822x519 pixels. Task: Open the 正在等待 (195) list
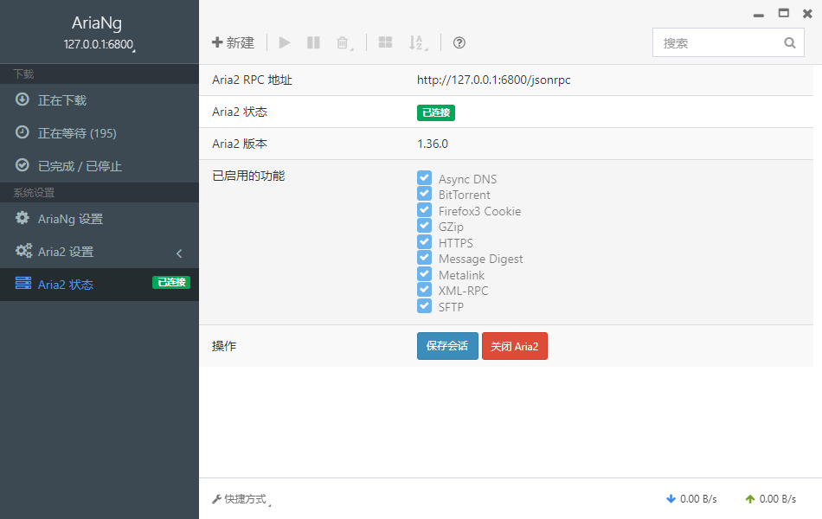tap(76, 133)
